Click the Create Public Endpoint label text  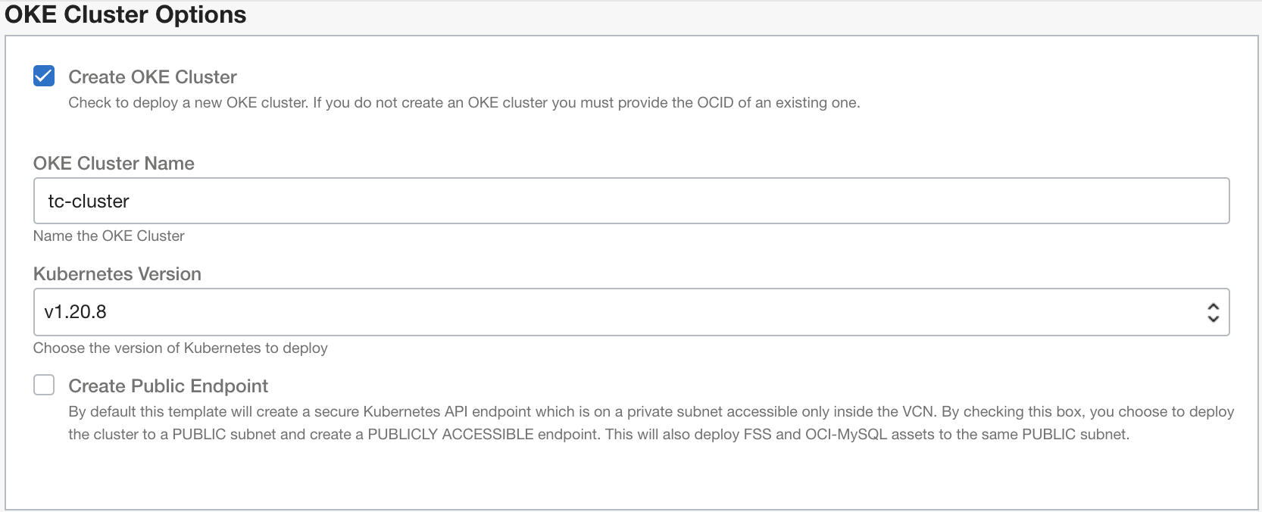(x=168, y=386)
